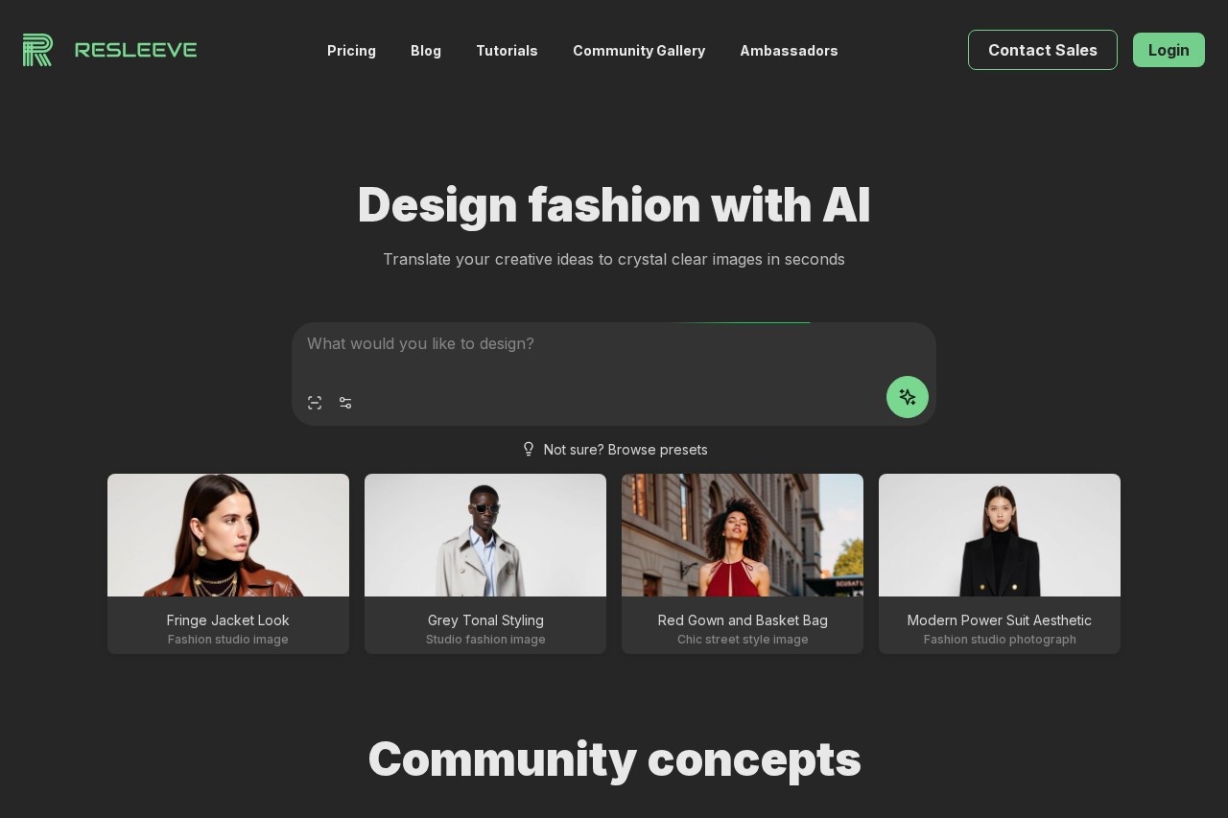The height and width of the screenshot is (818, 1228).
Task: Visit the Community Gallery
Action: [639, 51]
